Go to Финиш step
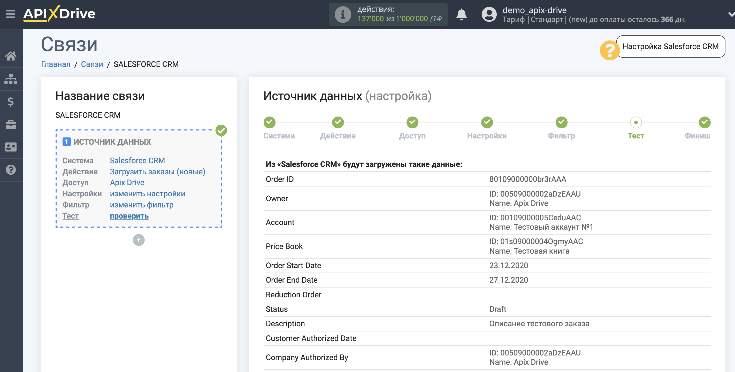Image resolution: width=735 pixels, height=372 pixels. (x=697, y=136)
